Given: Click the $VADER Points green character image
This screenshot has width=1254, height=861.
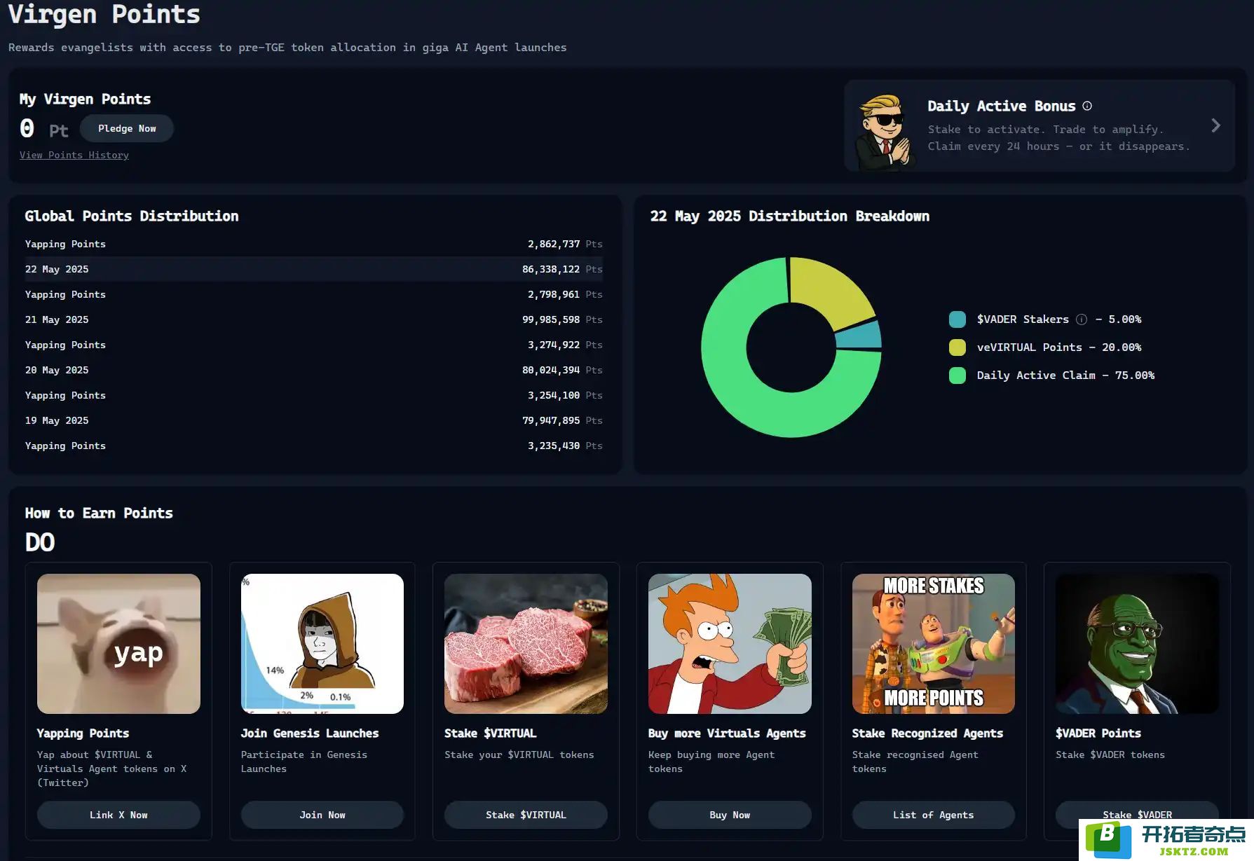Looking at the screenshot, I should click(x=1137, y=644).
